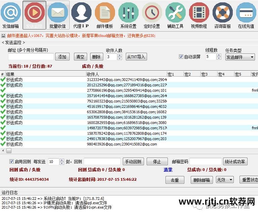The image size is (258, 217).
Task: Select row with 2490178383@qq.com
Action: coord(129,139)
